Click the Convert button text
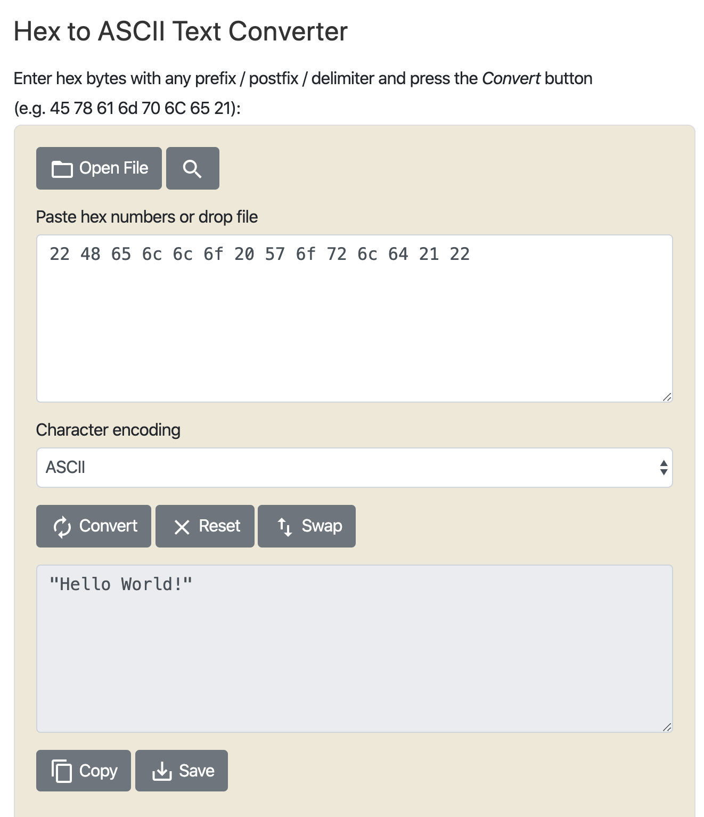The image size is (704, 817). [x=108, y=526]
